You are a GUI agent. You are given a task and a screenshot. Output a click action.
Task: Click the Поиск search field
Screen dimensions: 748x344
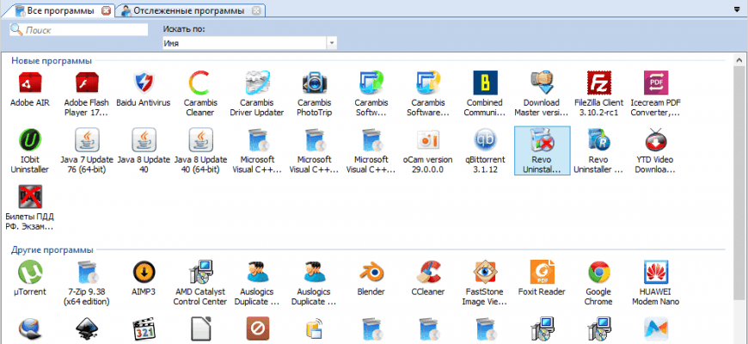(x=79, y=29)
